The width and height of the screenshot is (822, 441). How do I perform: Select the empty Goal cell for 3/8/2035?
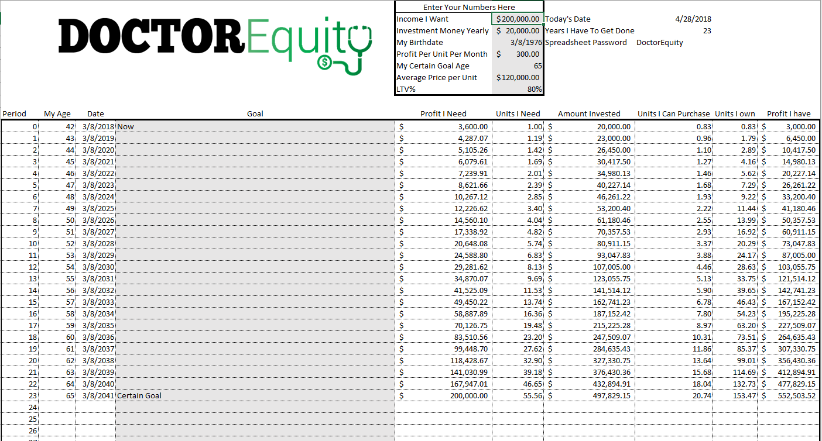click(x=255, y=325)
